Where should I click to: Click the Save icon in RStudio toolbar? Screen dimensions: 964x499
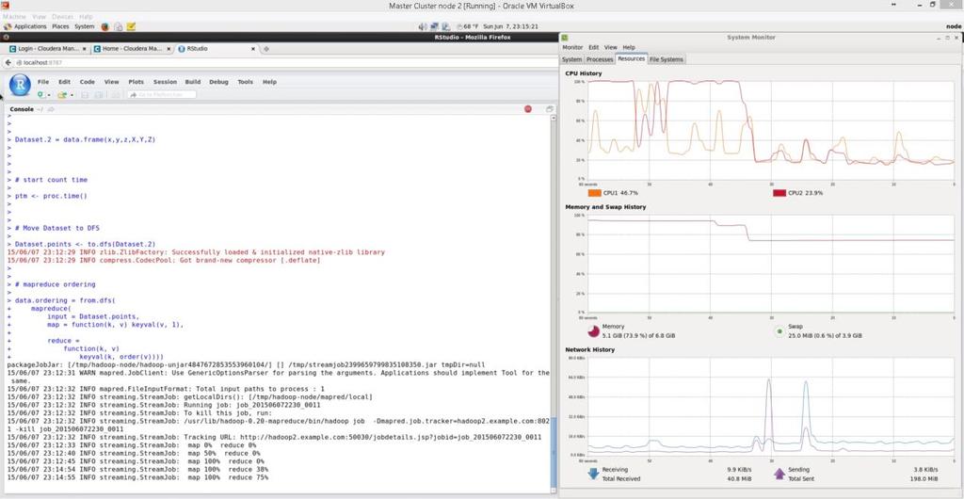85,95
